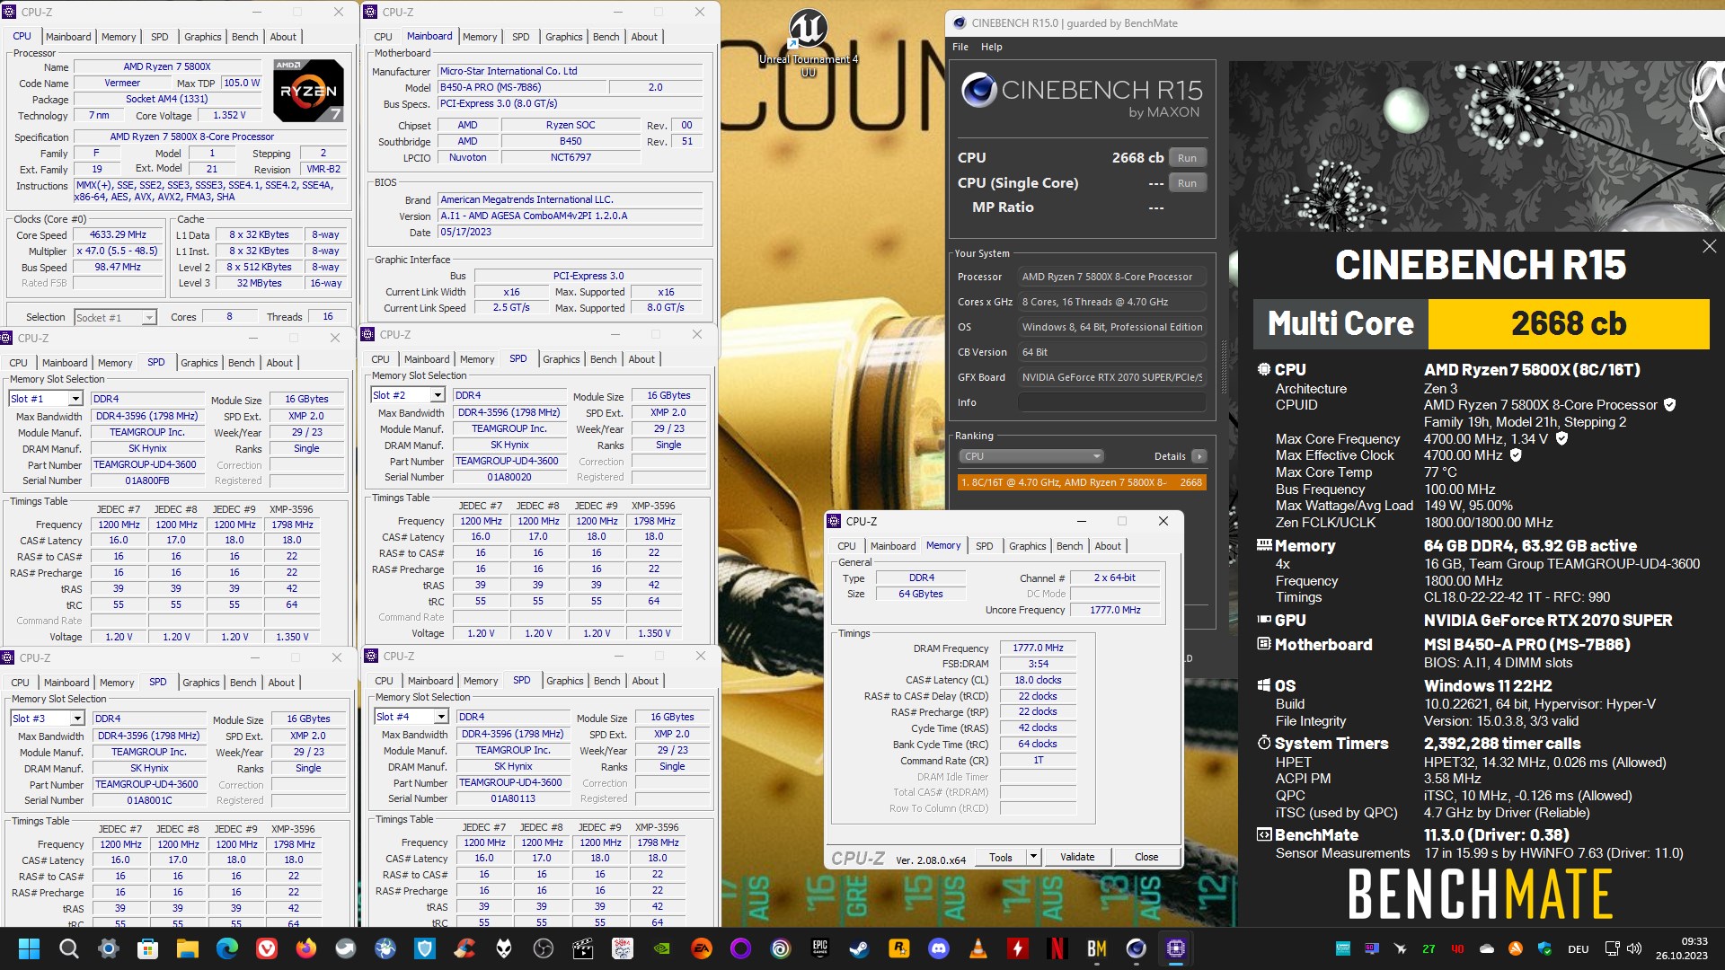Open the taskbar clock showing 09:33
1725x970 pixels.
[x=1681, y=948]
